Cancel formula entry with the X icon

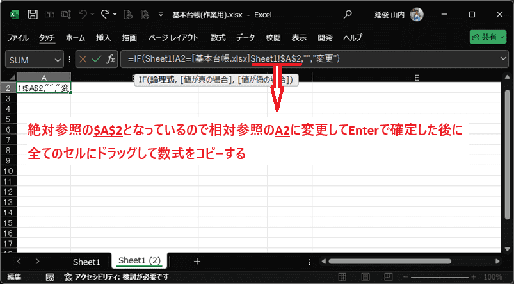point(82,59)
